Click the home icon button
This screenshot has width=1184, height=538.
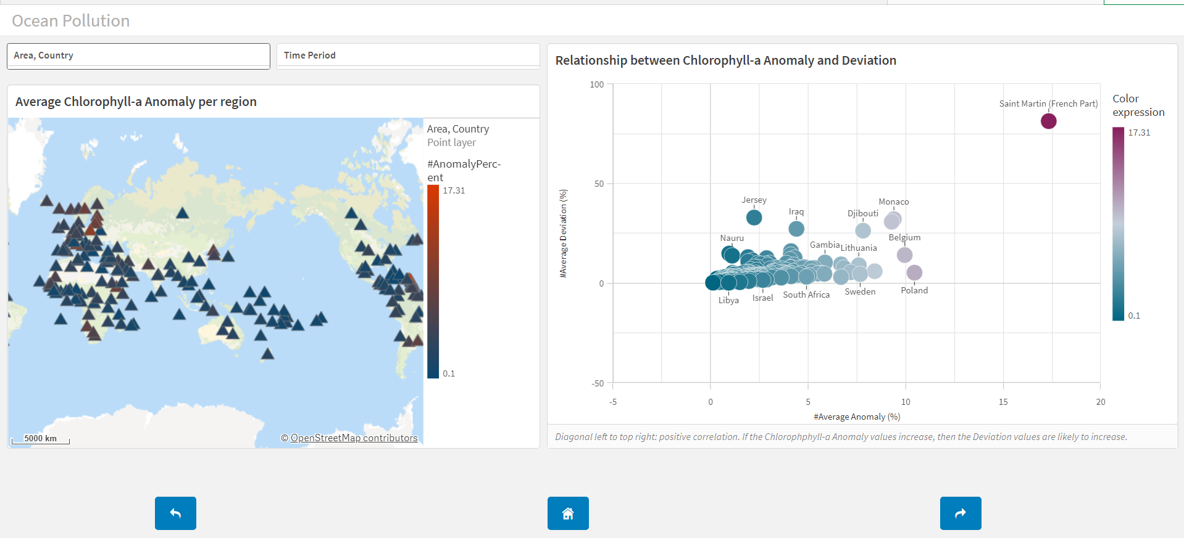[568, 513]
